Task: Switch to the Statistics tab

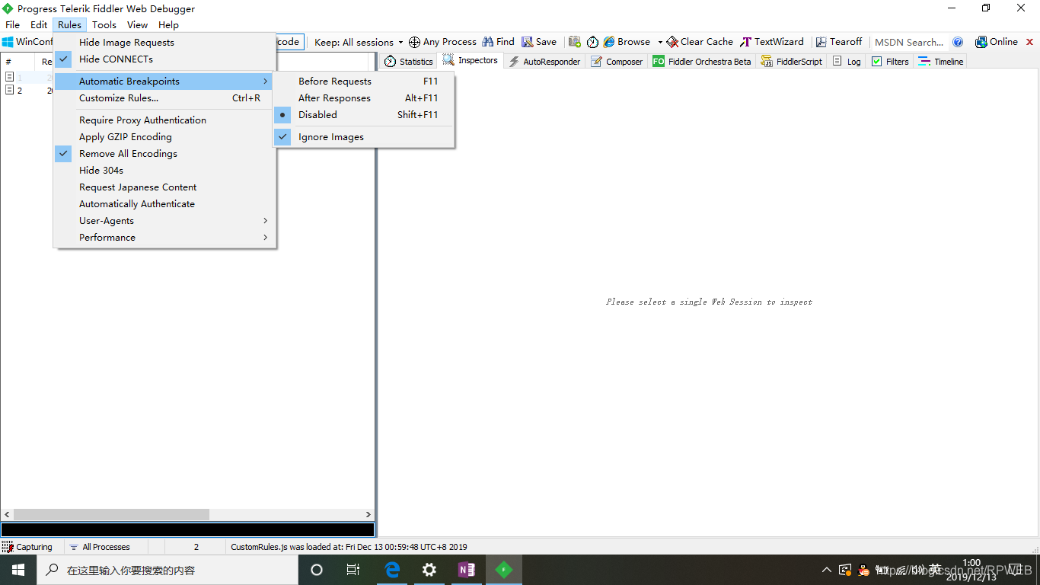Action: coord(409,62)
